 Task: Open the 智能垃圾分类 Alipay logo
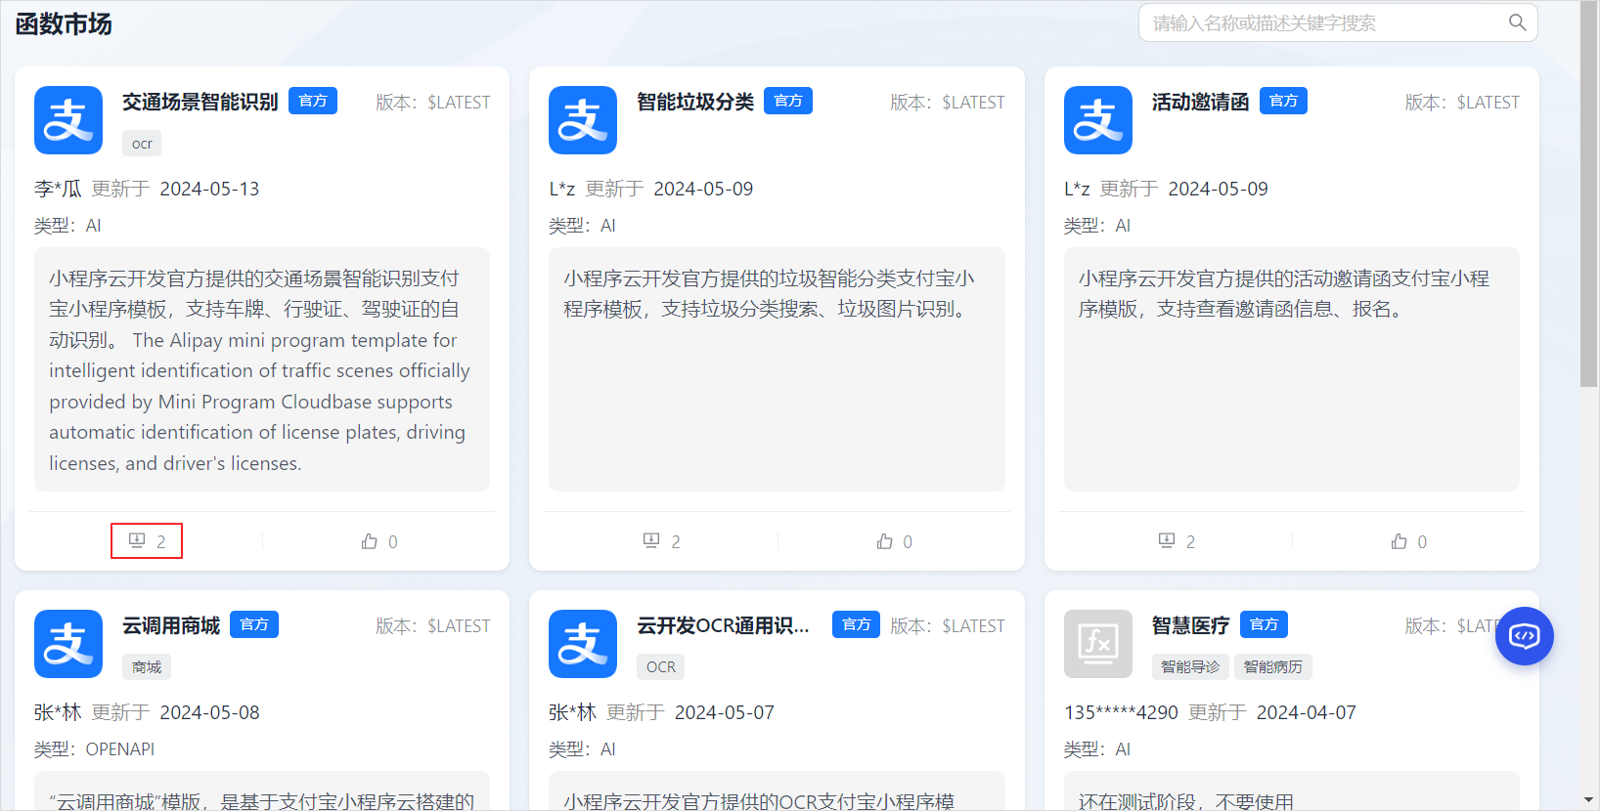tap(583, 120)
